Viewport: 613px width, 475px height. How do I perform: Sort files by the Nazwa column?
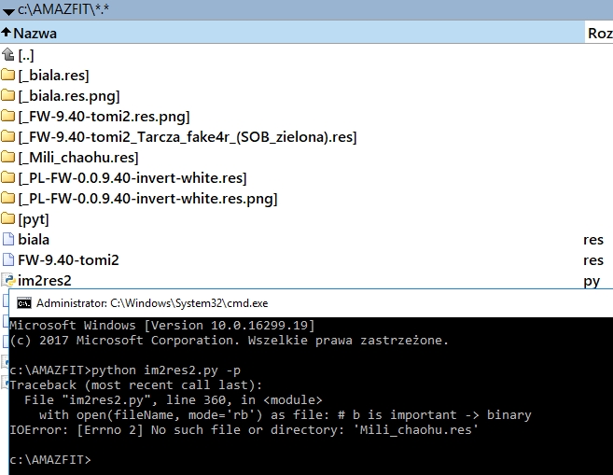(x=35, y=33)
